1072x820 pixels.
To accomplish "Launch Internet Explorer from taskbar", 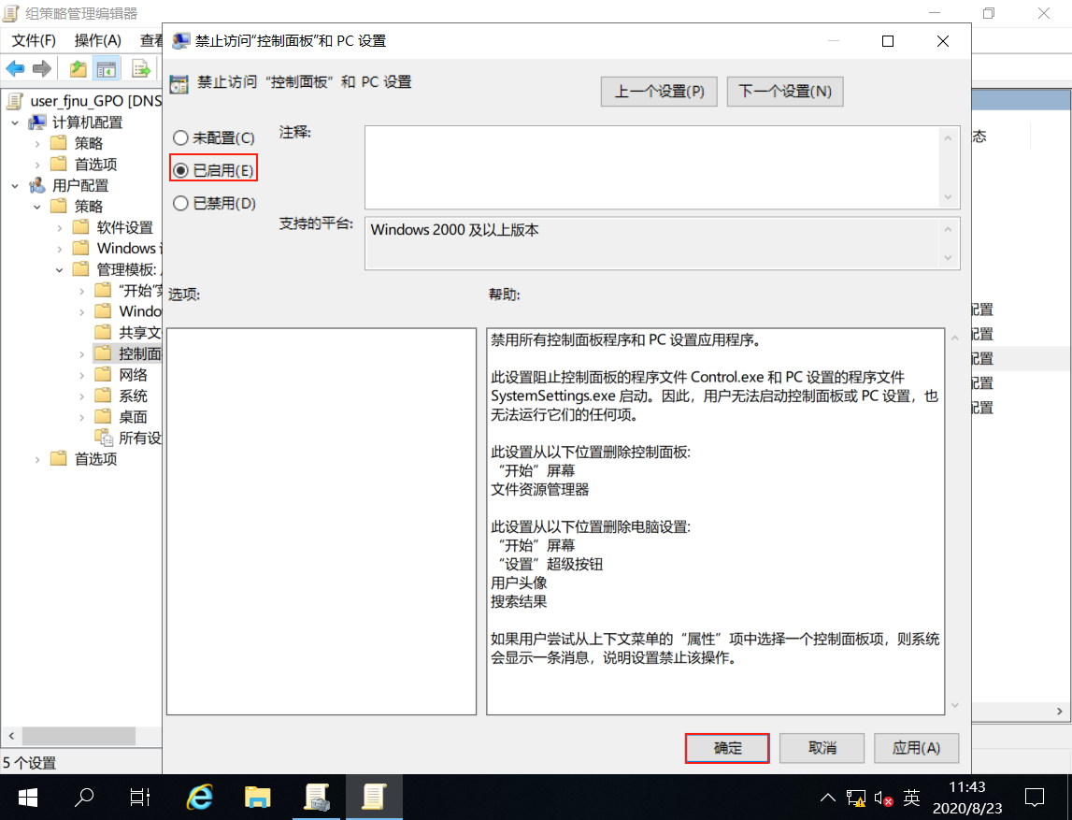I will pos(200,798).
